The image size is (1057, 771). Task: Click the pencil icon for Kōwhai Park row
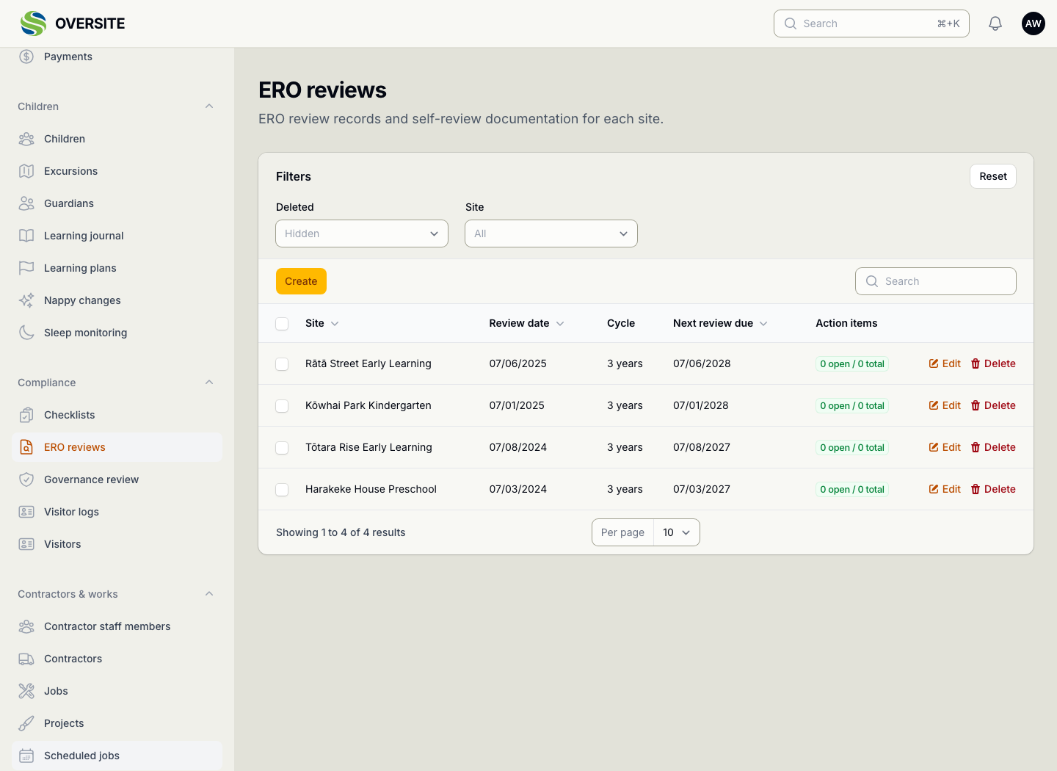[x=934, y=405]
